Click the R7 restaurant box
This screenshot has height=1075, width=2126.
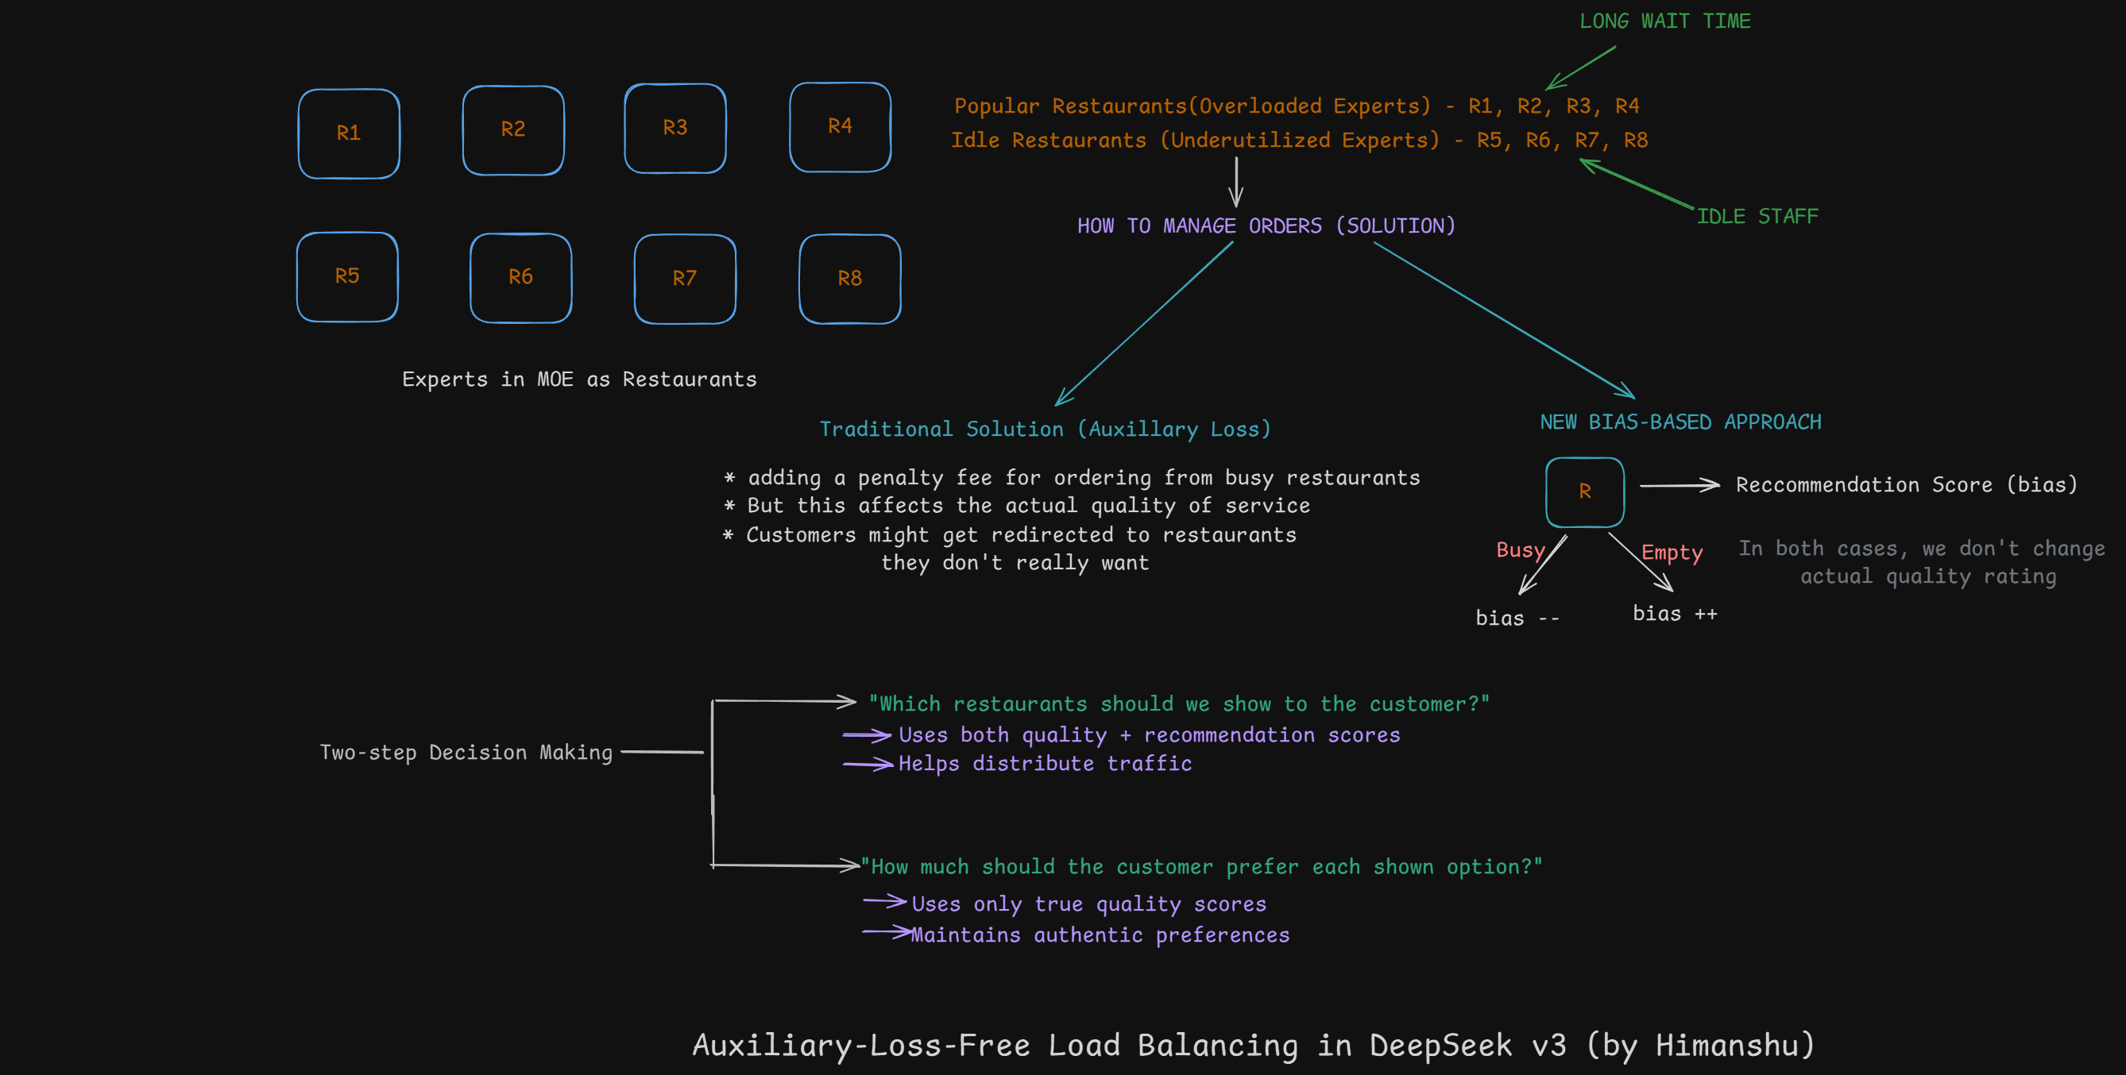click(x=684, y=279)
